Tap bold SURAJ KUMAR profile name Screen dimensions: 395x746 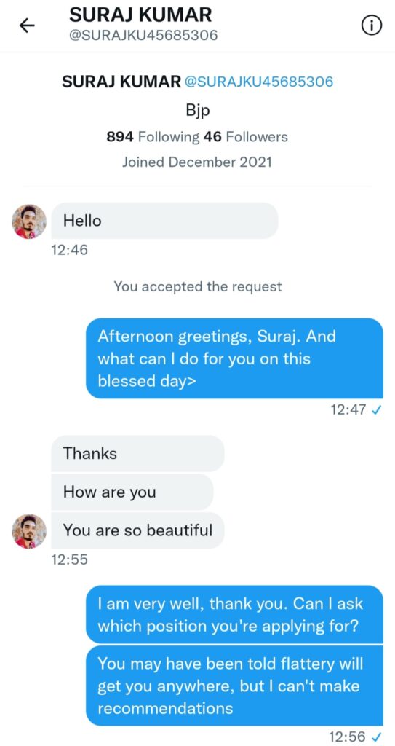click(121, 82)
